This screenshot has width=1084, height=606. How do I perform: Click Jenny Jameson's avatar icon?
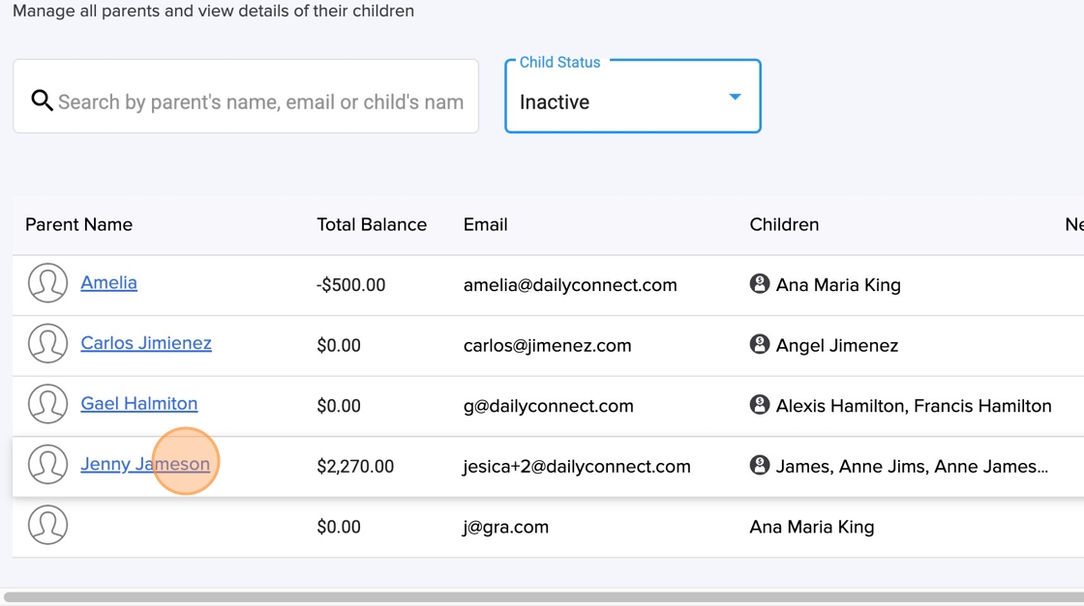tap(47, 465)
